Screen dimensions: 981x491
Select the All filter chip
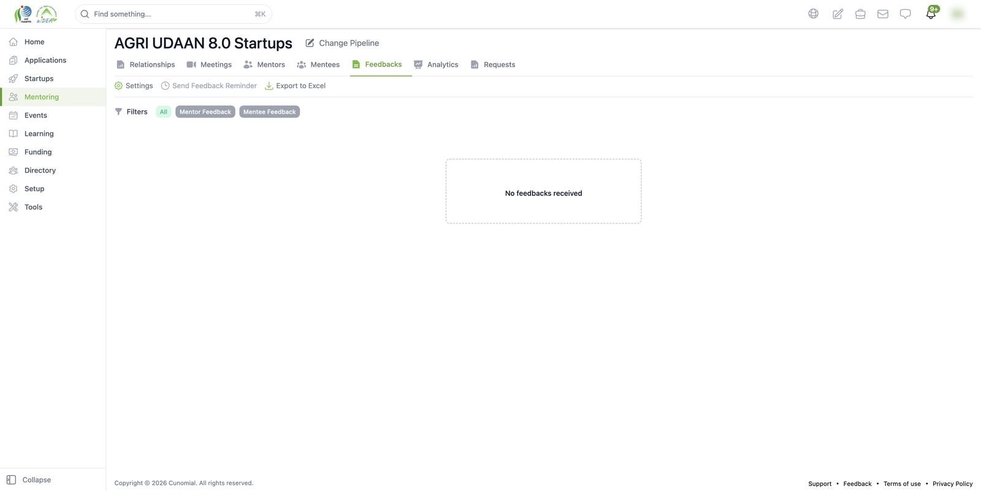click(164, 112)
